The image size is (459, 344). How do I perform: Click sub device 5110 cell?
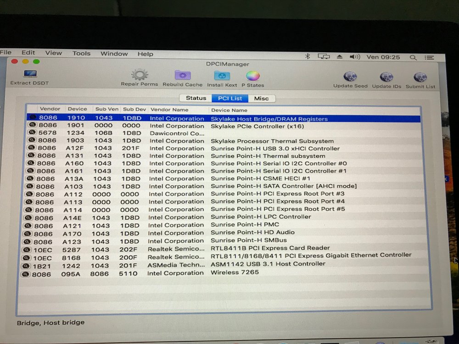pyautogui.click(x=128, y=273)
